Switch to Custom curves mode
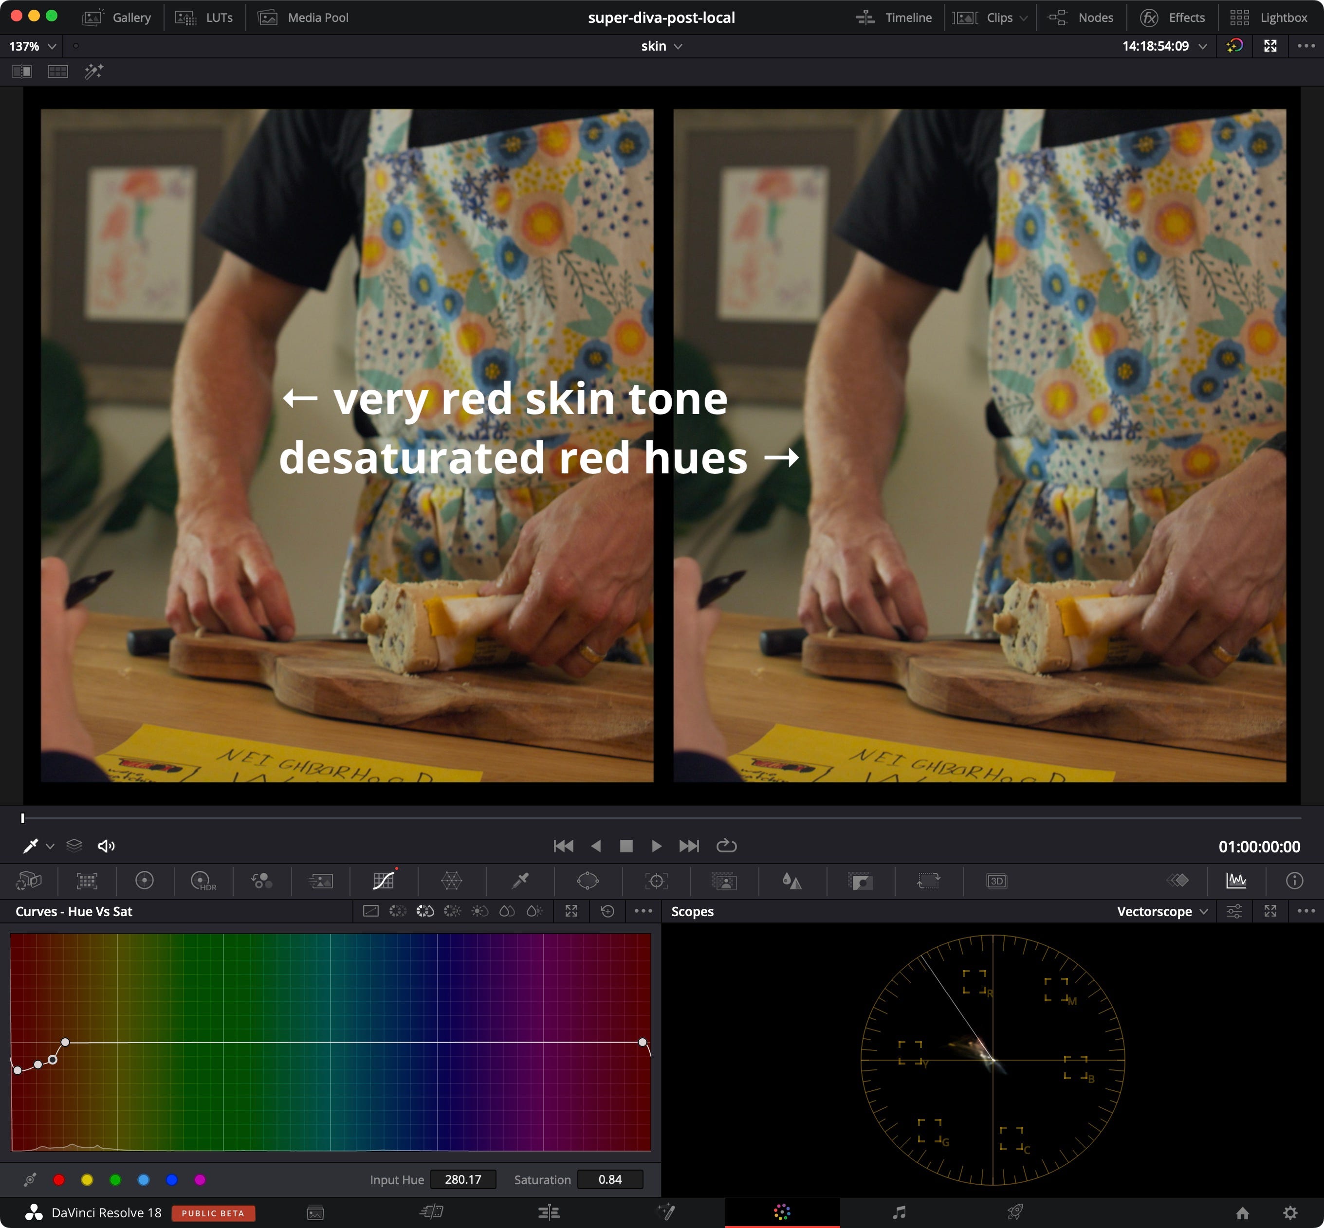This screenshot has height=1228, width=1324. click(371, 911)
